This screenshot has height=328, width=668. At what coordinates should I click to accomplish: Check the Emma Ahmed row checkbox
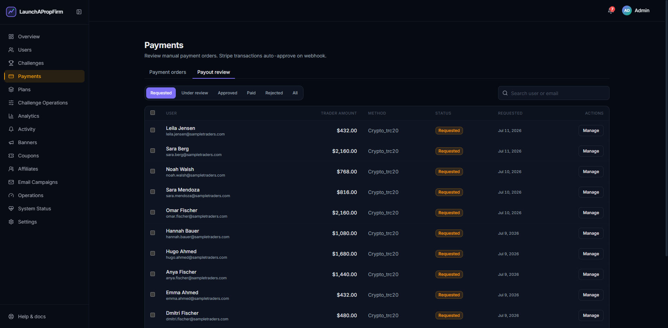(x=152, y=294)
